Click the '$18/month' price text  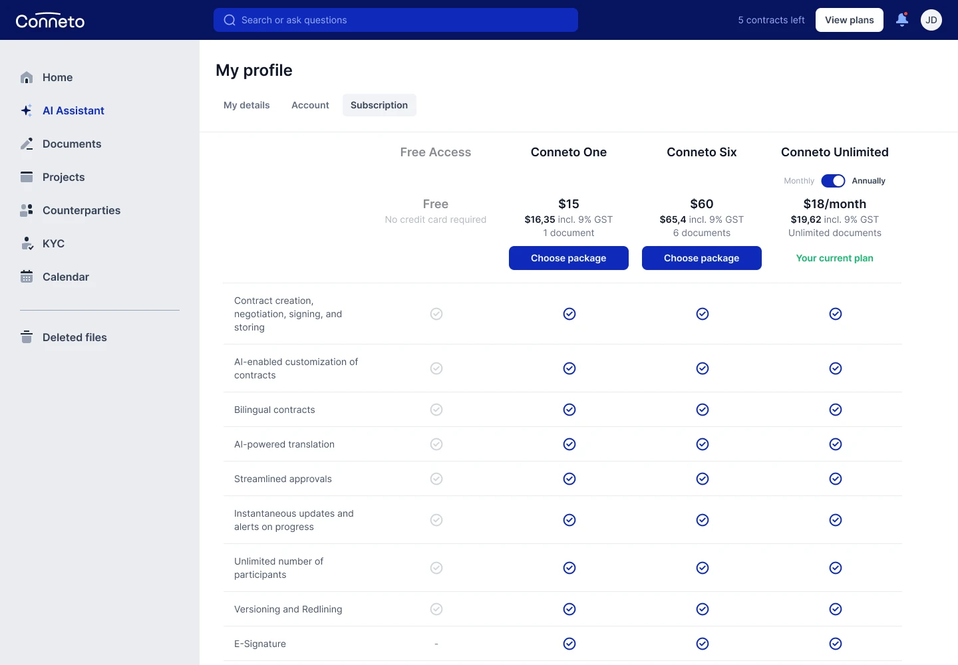click(835, 204)
